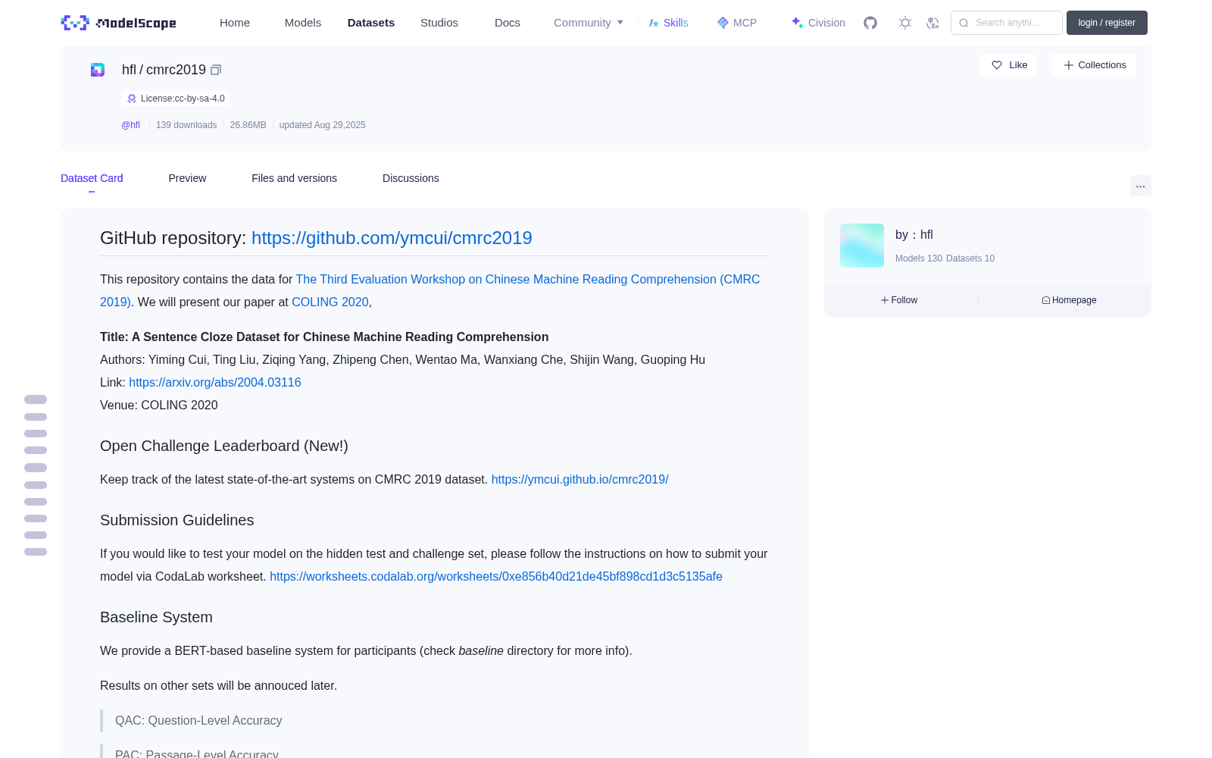Click the 'QAC: Question-Level Accuracy' quote
Viewport: 1212px width, 758px height.
pos(198,720)
